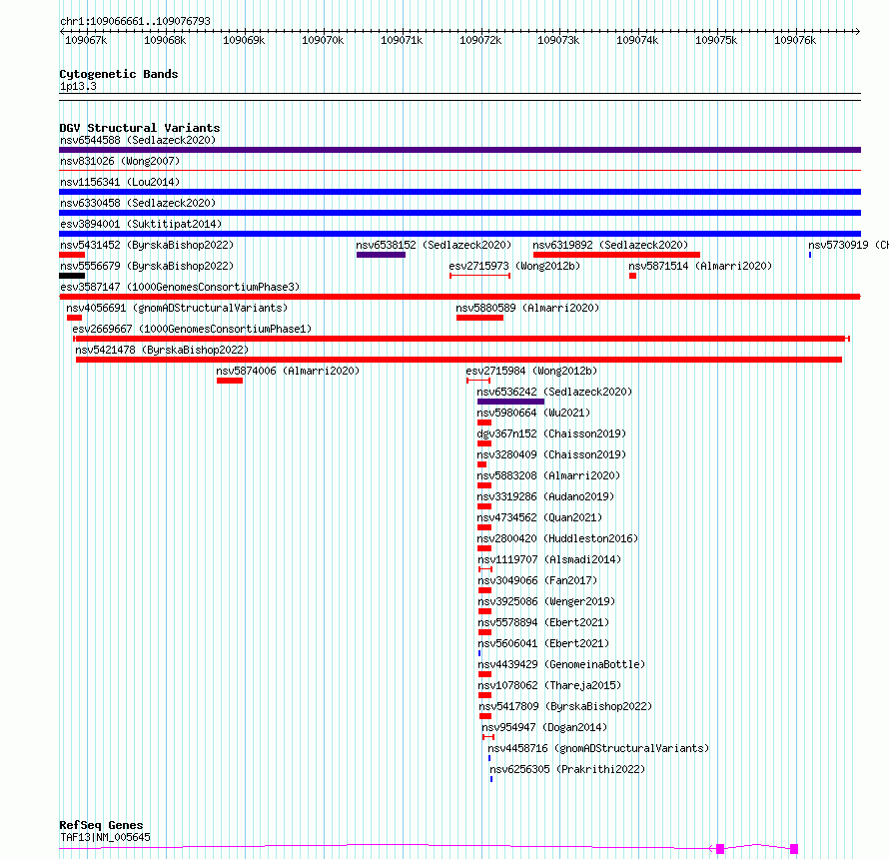Click the RefSeq Genes track title
The height and width of the screenshot is (859, 889).
(x=101, y=826)
